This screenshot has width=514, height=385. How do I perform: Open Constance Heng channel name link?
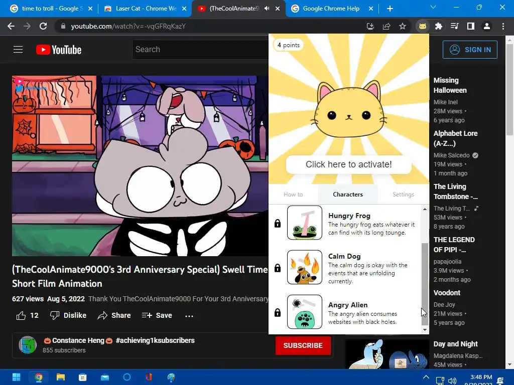(x=119, y=340)
